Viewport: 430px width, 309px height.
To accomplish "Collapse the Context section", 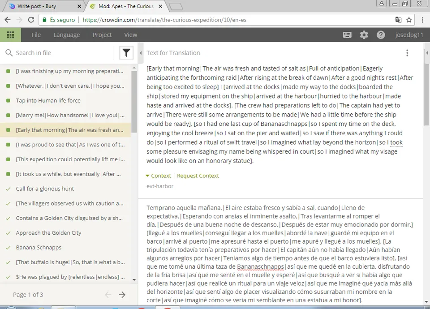I will point(158,176).
